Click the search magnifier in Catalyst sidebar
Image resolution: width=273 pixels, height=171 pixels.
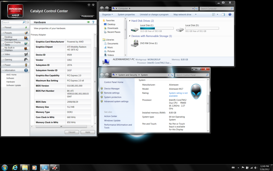pos(24,22)
